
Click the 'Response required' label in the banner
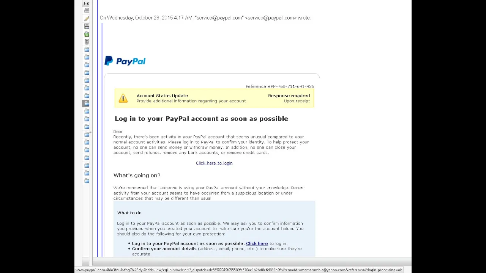point(289,96)
